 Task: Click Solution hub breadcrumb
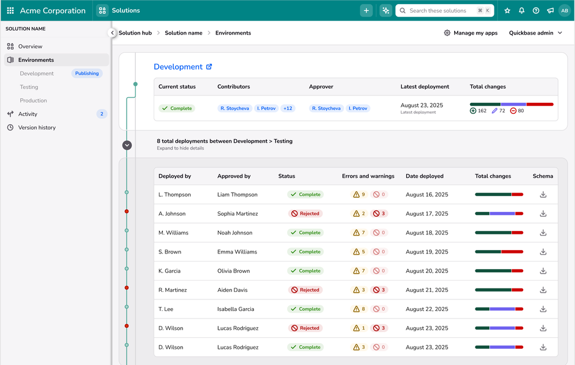point(135,33)
